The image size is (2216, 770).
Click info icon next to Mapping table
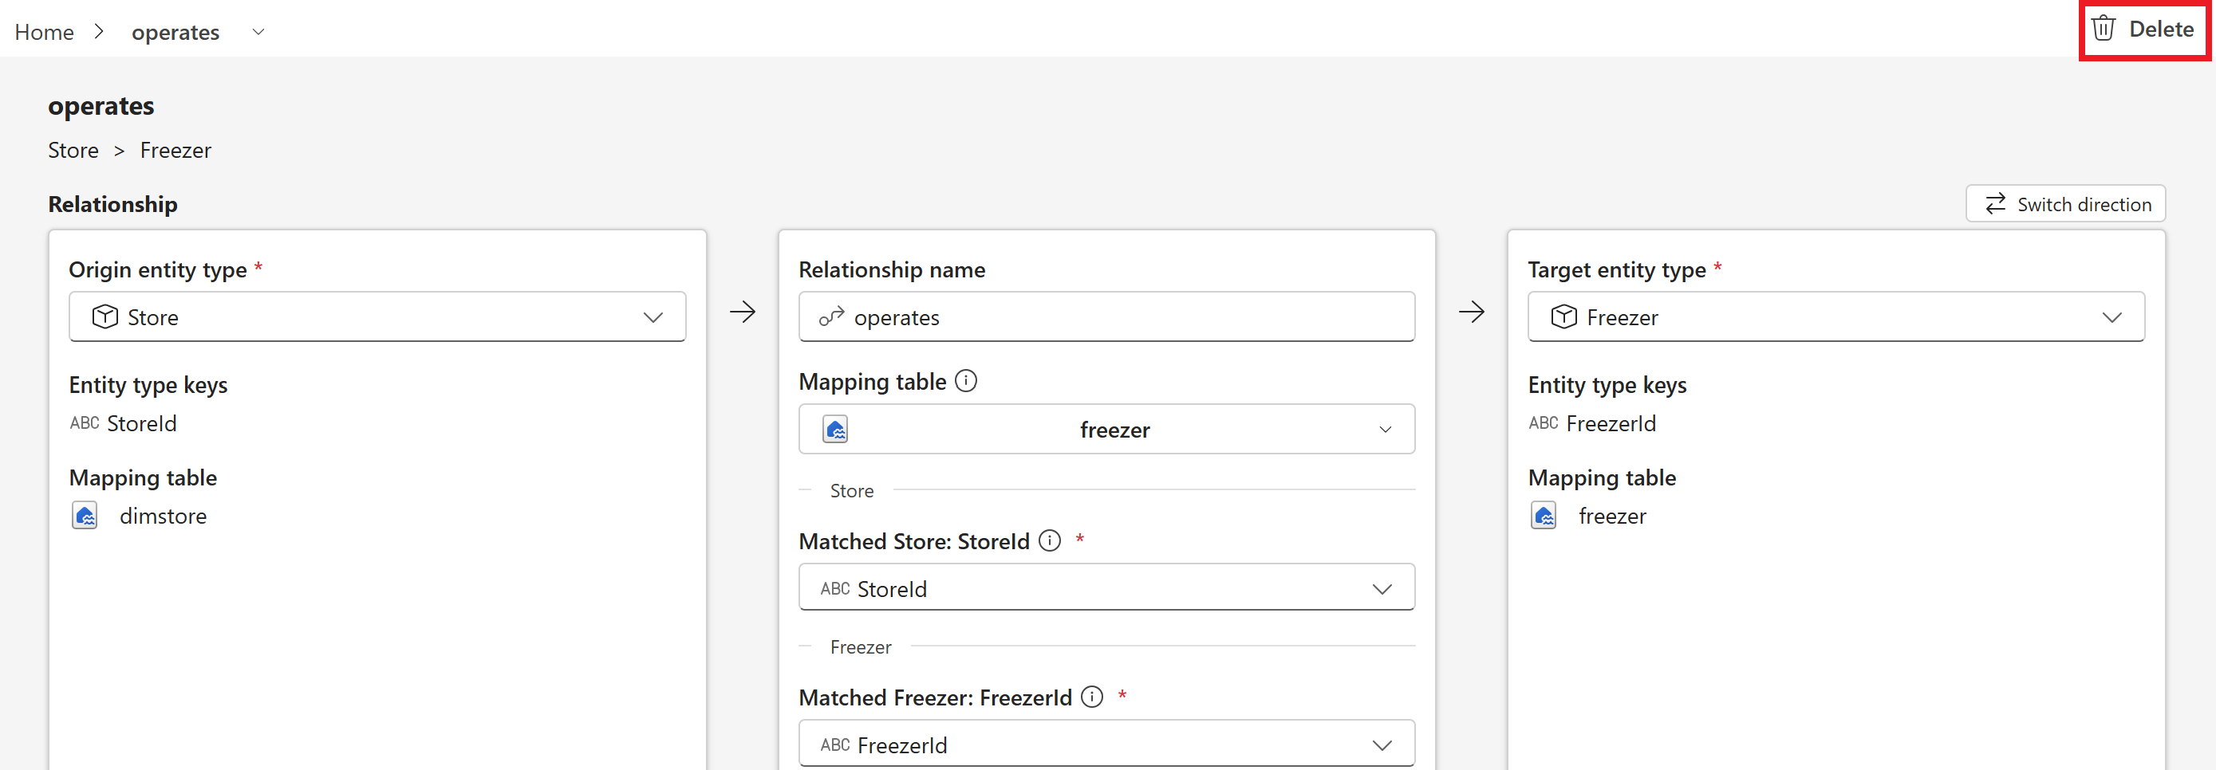[966, 381]
